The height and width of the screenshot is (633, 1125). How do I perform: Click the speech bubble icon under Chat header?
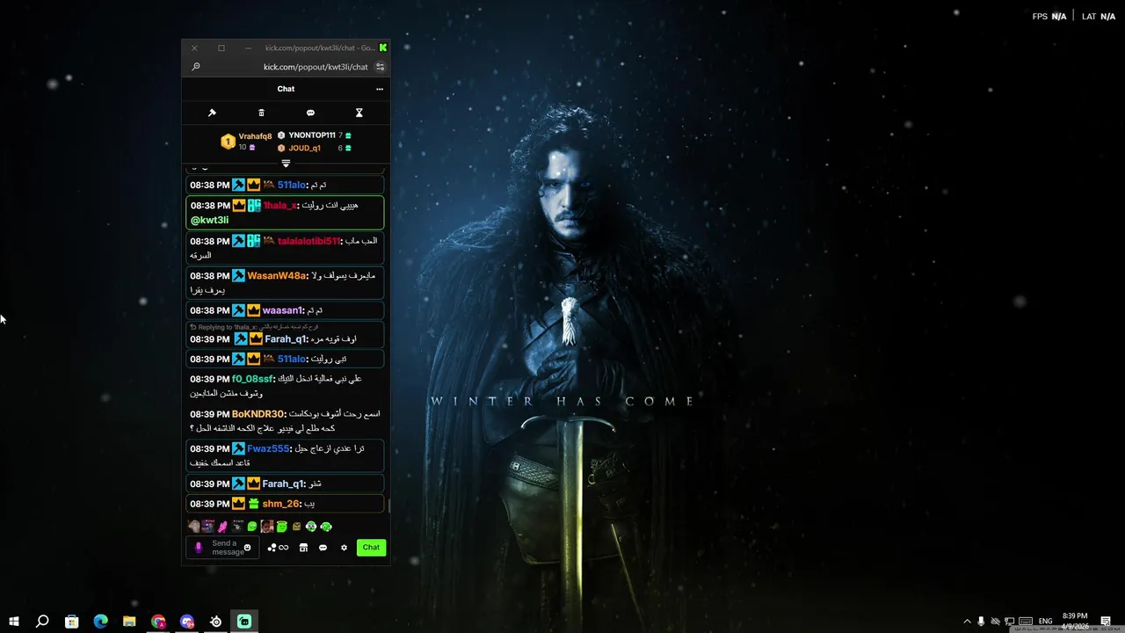click(x=310, y=113)
